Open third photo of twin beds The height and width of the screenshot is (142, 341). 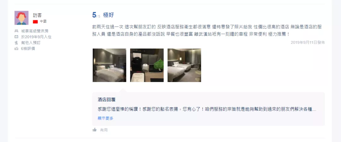[184, 65]
